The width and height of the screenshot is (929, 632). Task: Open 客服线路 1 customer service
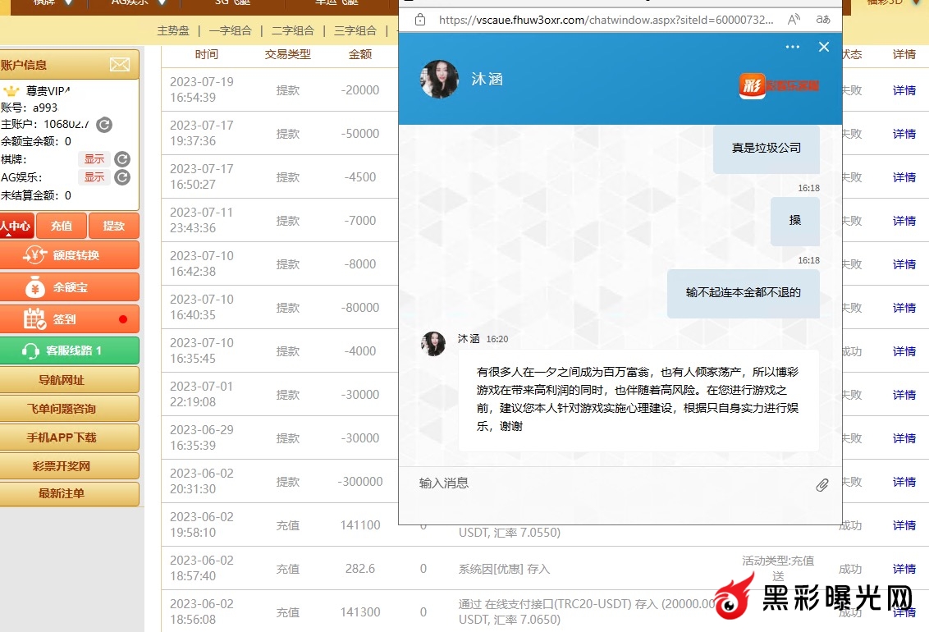(69, 350)
